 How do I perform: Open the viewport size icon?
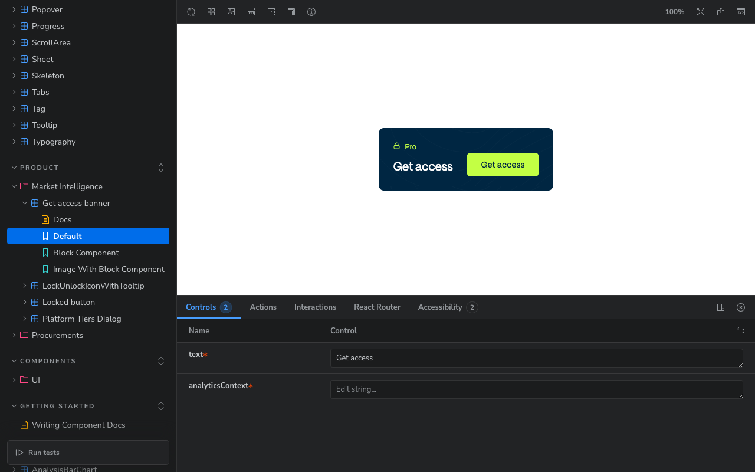[x=291, y=12]
